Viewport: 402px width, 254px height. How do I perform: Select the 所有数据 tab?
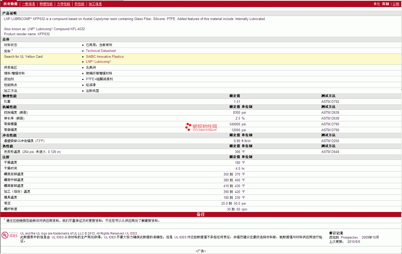10,4
